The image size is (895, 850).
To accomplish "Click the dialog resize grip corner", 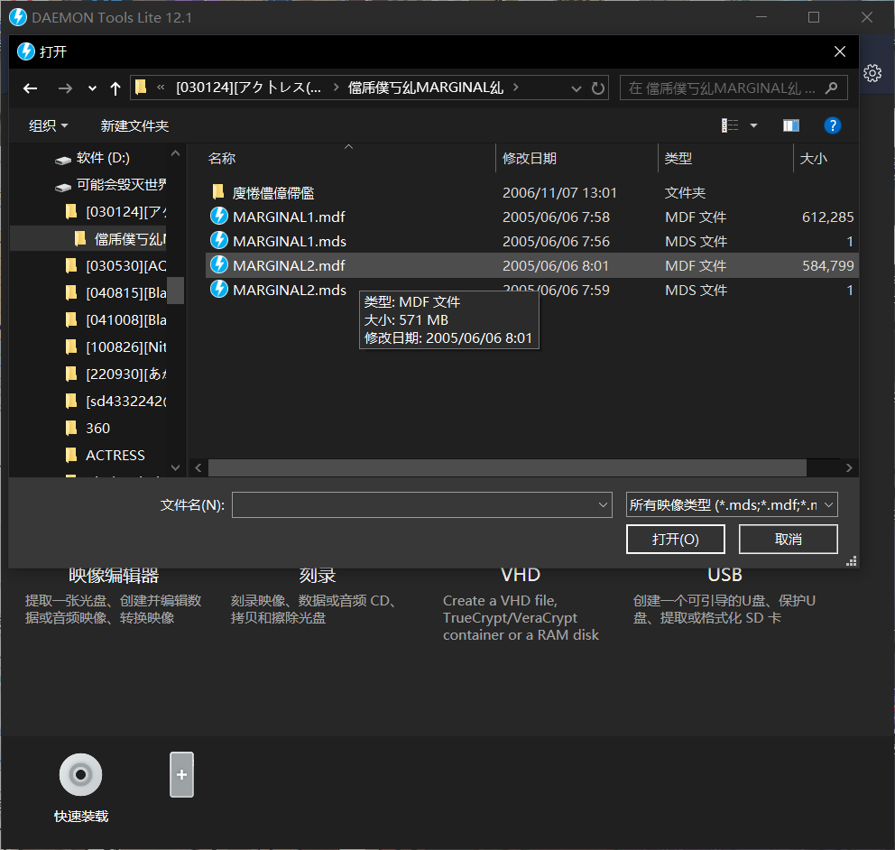I will point(851,561).
